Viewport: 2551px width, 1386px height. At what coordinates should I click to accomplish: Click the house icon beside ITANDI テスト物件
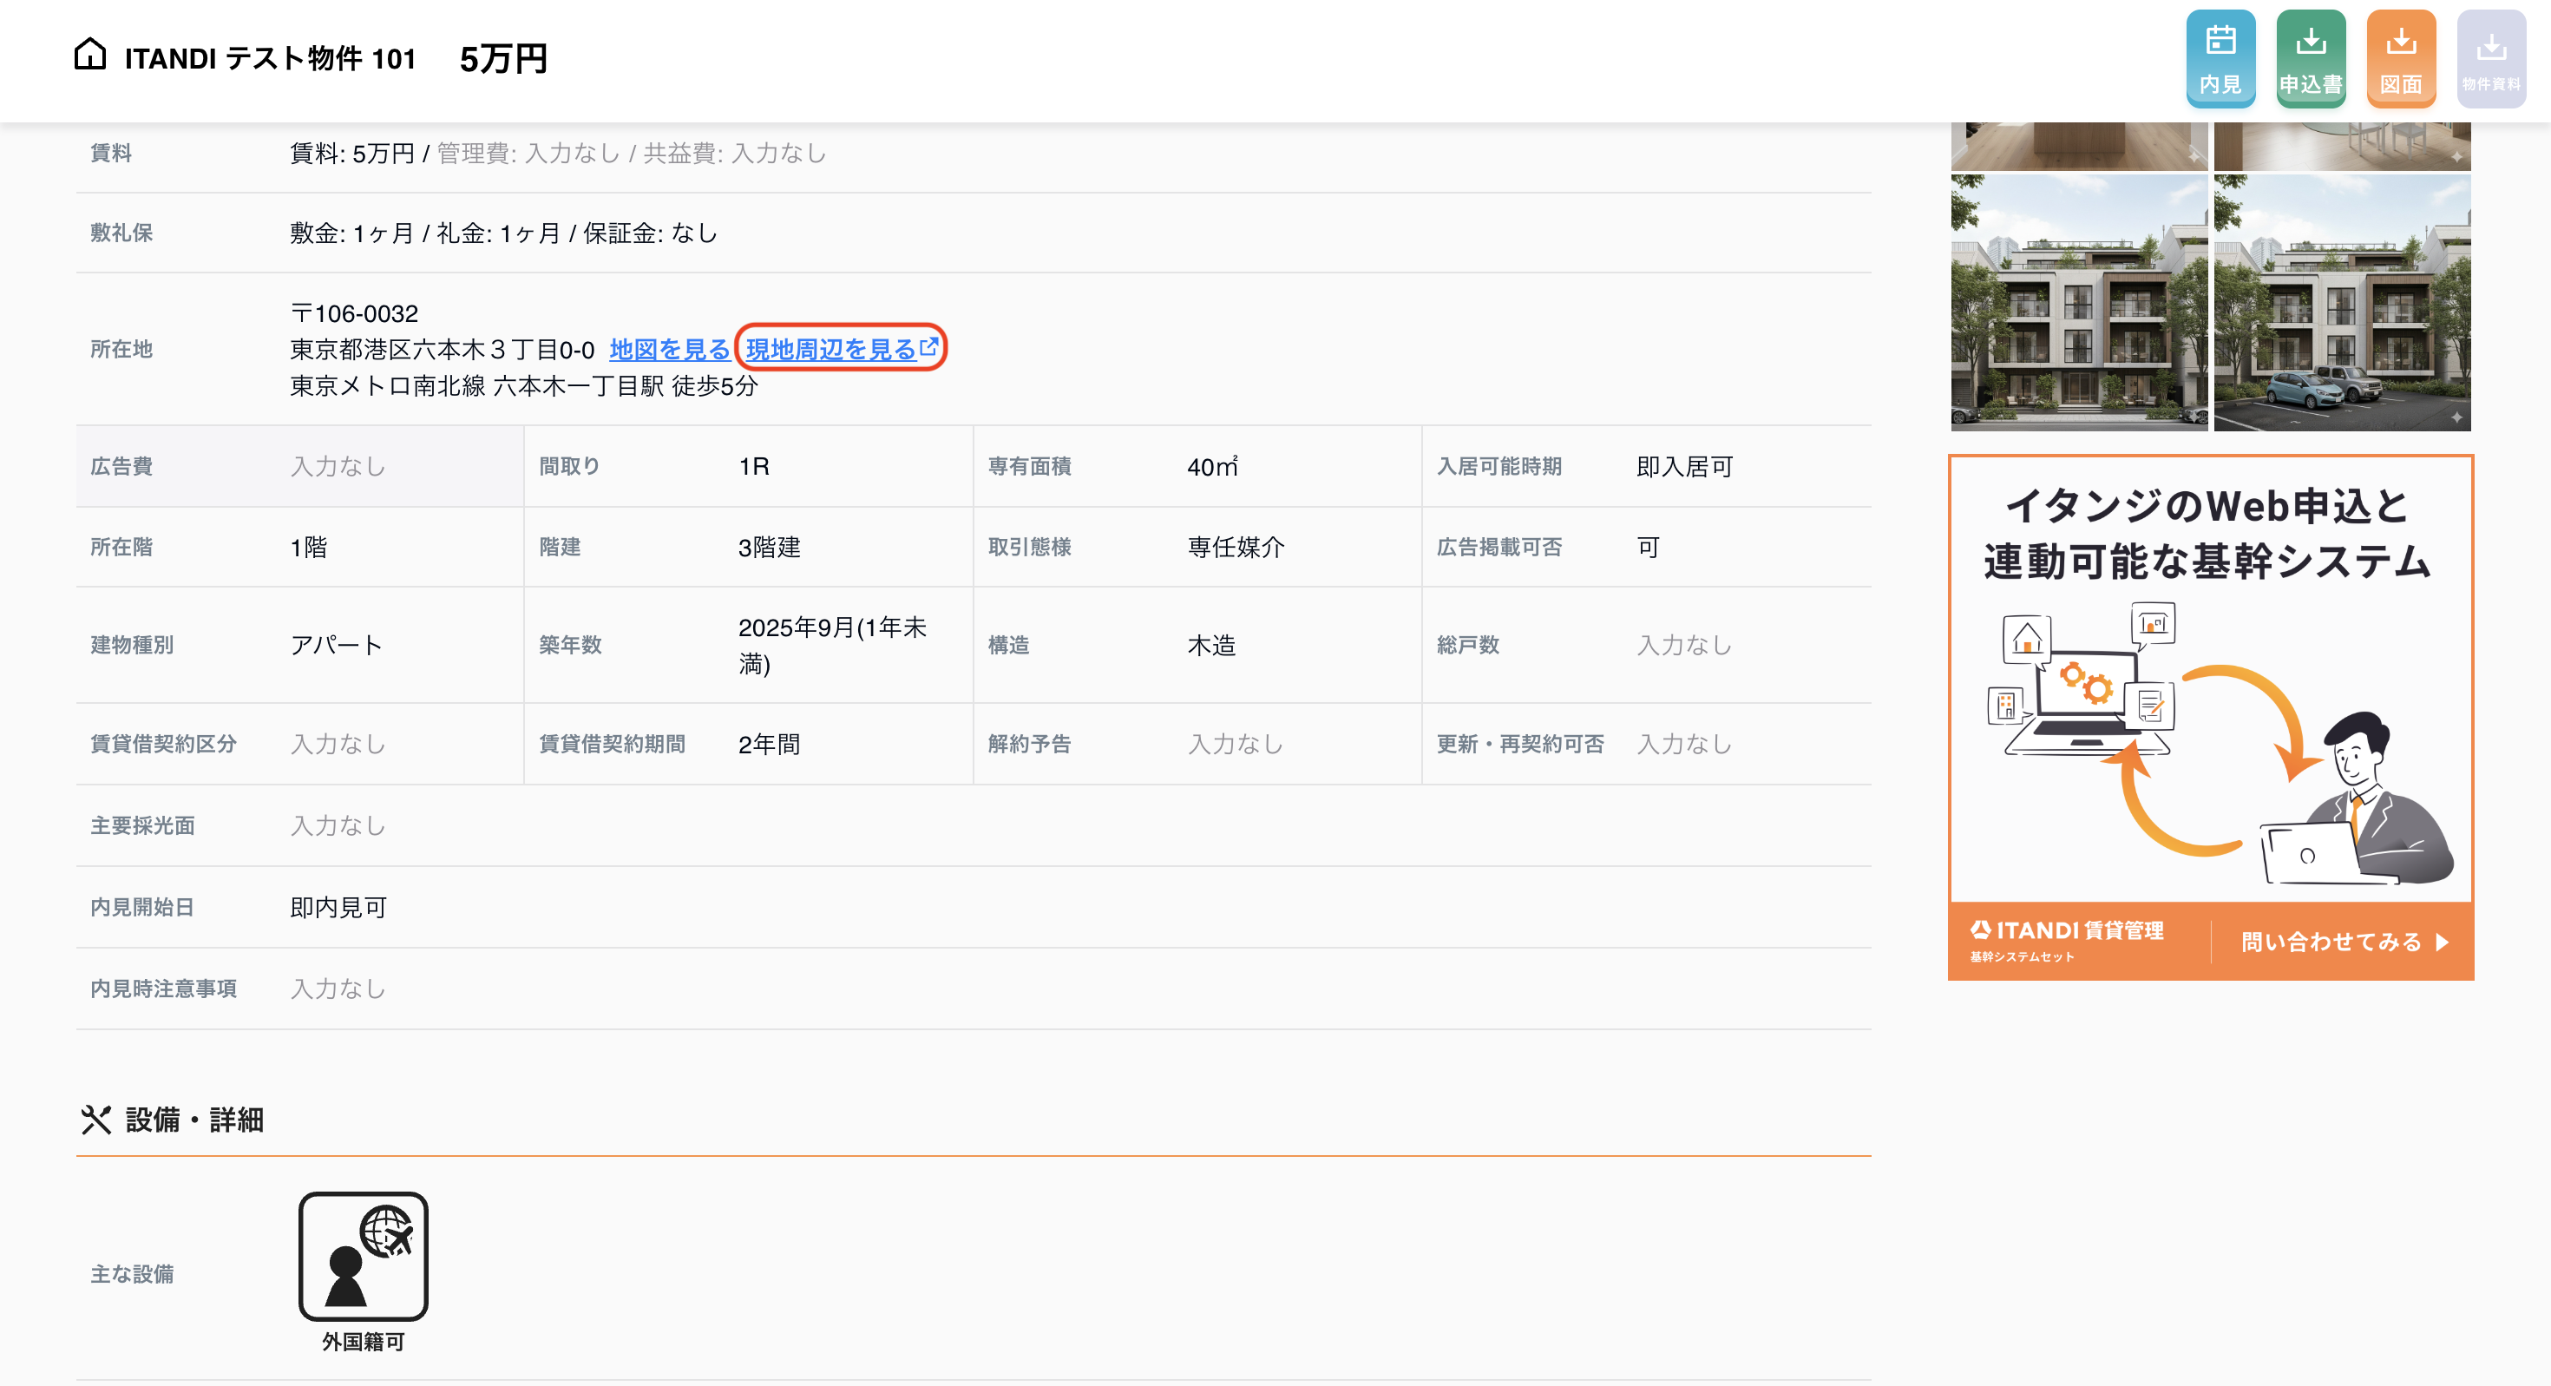coord(90,54)
